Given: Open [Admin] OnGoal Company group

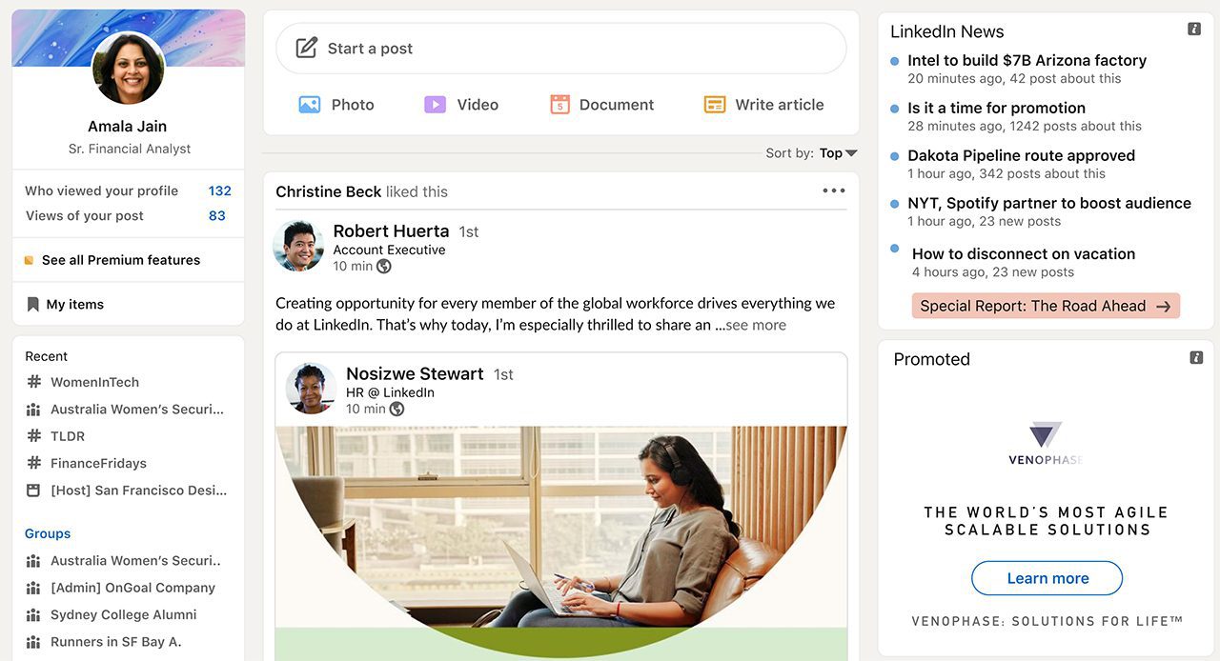Looking at the screenshot, I should [x=132, y=588].
